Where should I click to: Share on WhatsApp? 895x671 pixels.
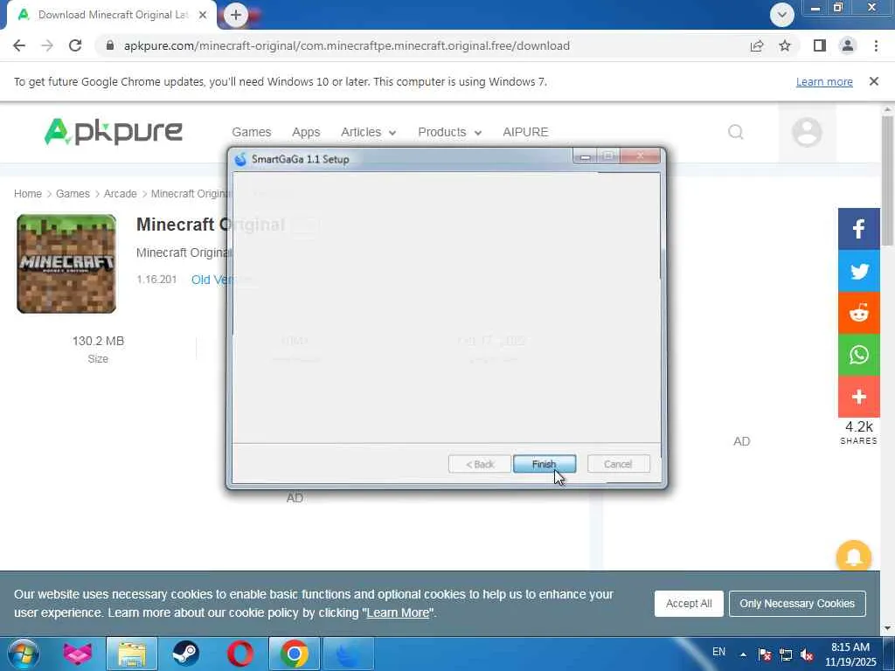pyautogui.click(x=859, y=355)
